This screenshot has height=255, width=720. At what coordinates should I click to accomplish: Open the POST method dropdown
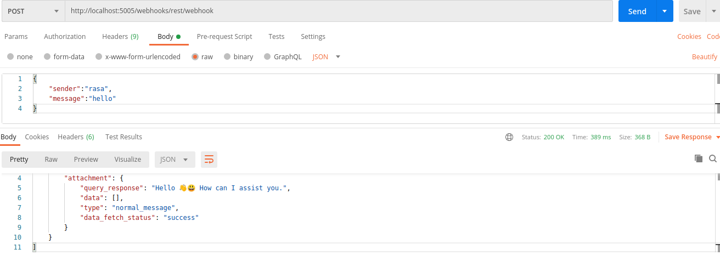click(x=33, y=11)
